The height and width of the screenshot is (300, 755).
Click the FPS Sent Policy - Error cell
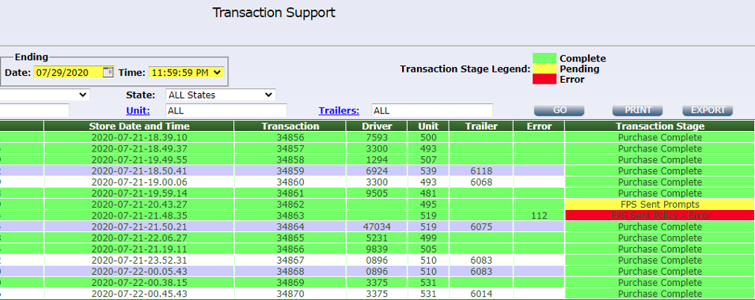pyautogui.click(x=660, y=216)
